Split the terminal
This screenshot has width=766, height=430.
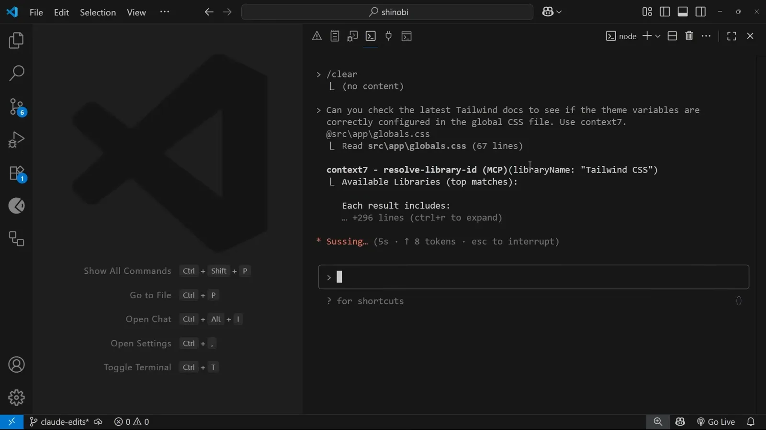tap(672, 36)
